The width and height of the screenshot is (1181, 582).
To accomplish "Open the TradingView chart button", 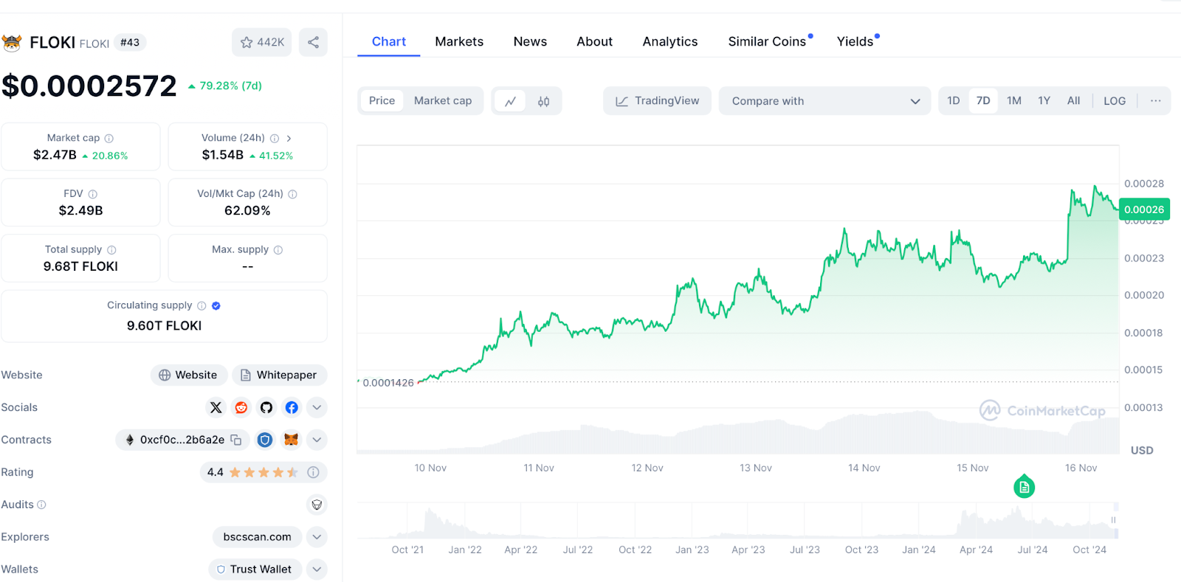I will 657,101.
